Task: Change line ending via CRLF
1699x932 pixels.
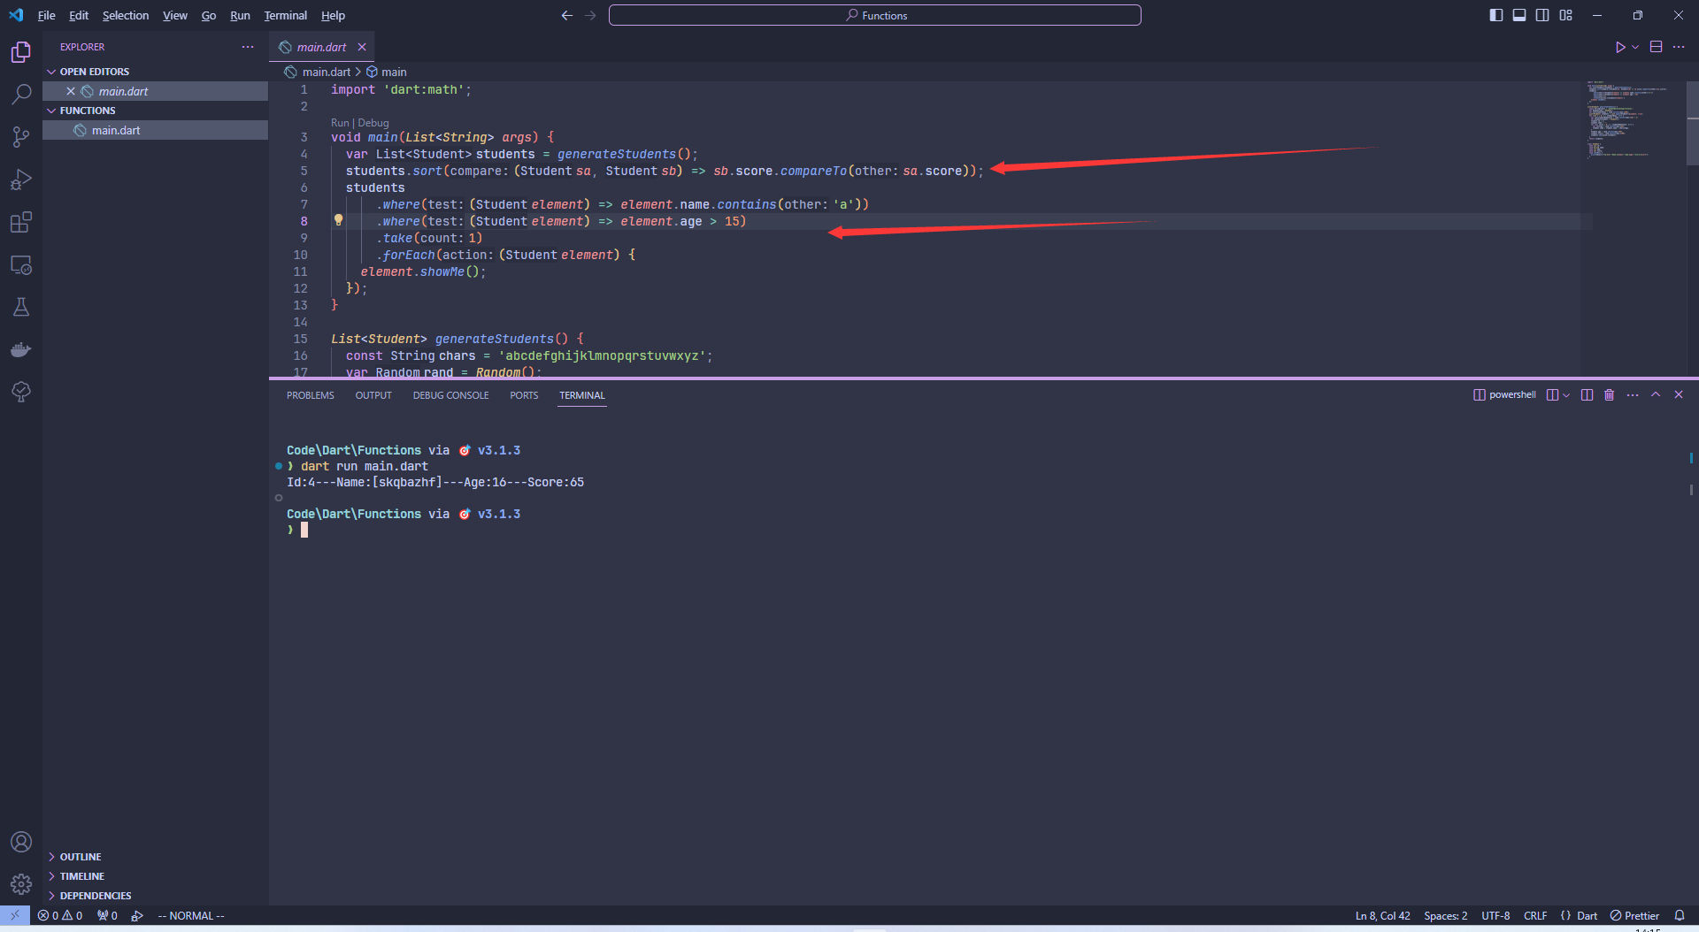Action: (x=1535, y=915)
